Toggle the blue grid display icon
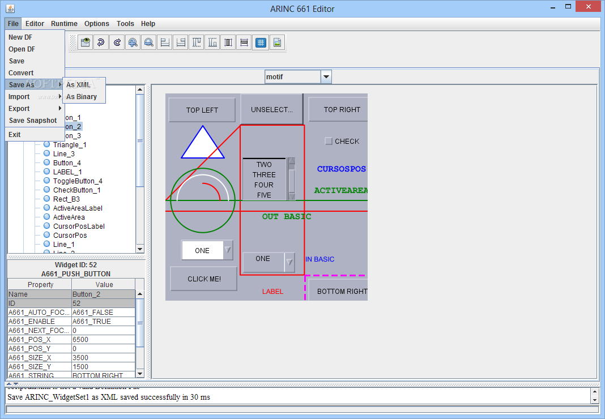The height and width of the screenshot is (419, 605). coord(261,42)
